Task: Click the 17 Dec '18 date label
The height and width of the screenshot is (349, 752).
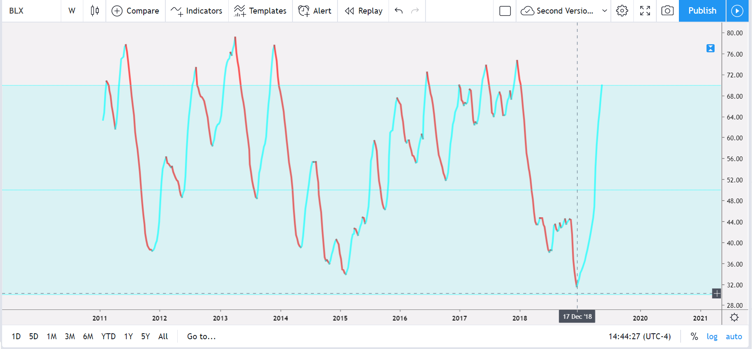Action: [x=577, y=317]
